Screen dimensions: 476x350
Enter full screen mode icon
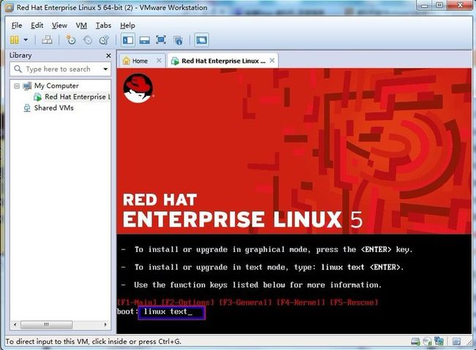(161, 39)
